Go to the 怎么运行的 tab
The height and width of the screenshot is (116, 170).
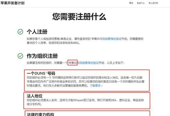click(153, 3)
